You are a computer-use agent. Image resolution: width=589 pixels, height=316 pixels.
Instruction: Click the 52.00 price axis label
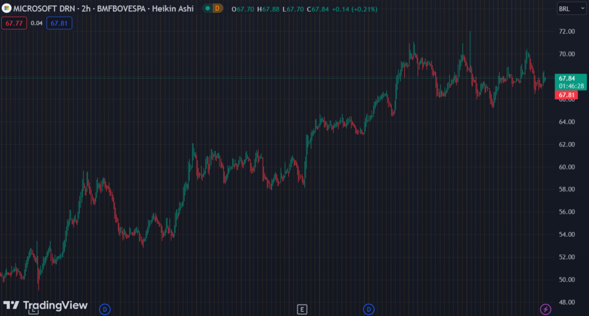tap(567, 257)
